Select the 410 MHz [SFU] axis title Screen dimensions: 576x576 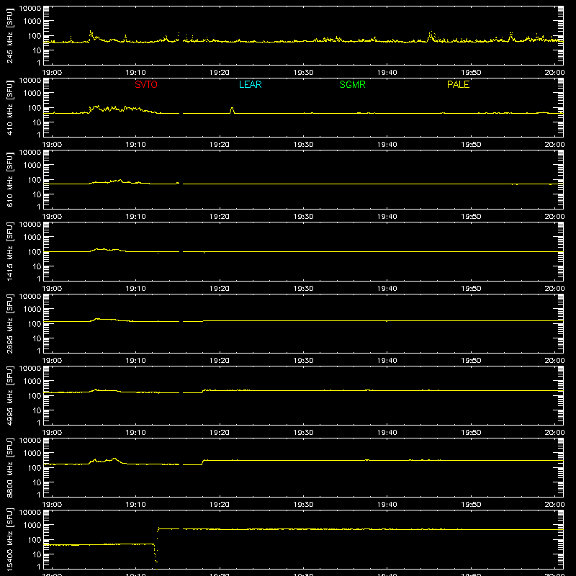(9, 107)
